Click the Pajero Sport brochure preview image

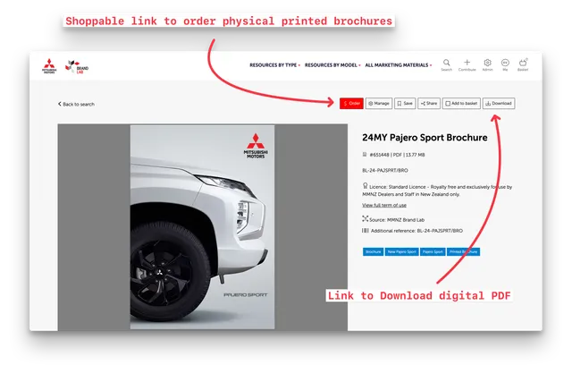204,227
